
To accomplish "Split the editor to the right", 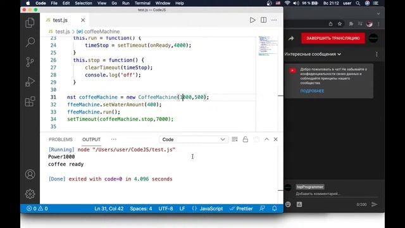I will 263,20.
